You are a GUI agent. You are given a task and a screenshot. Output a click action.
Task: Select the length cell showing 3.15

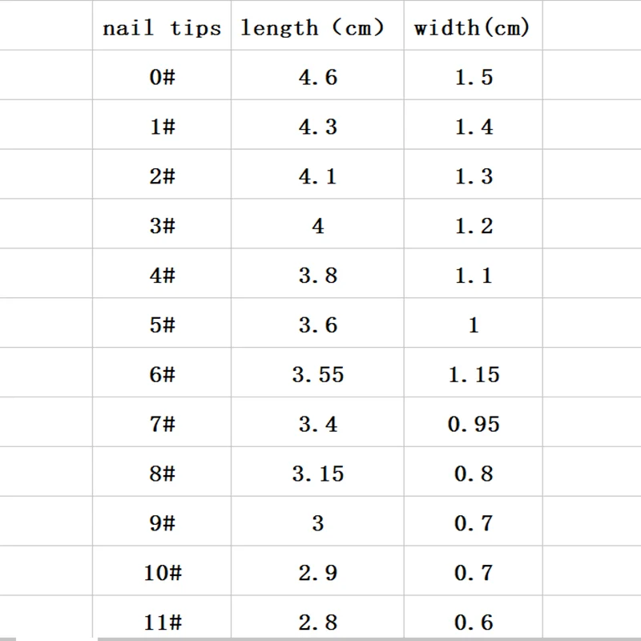[x=317, y=472]
